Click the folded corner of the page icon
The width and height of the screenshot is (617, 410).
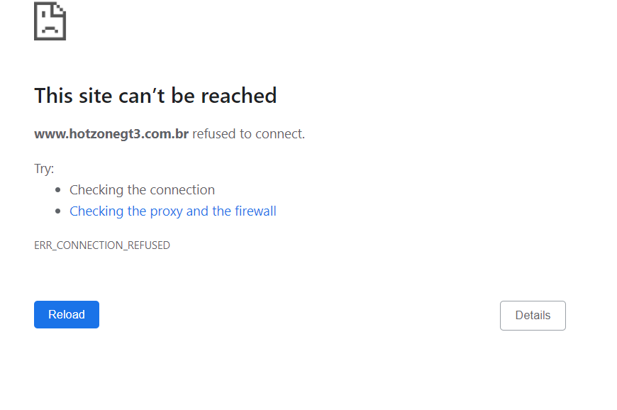tap(60, 9)
